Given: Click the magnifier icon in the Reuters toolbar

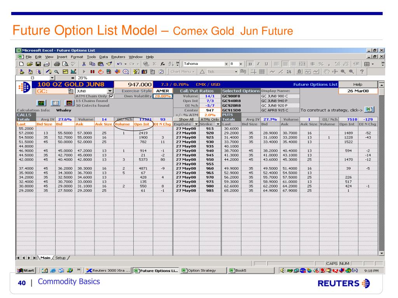Looking at the screenshot, I should tap(57, 72).
